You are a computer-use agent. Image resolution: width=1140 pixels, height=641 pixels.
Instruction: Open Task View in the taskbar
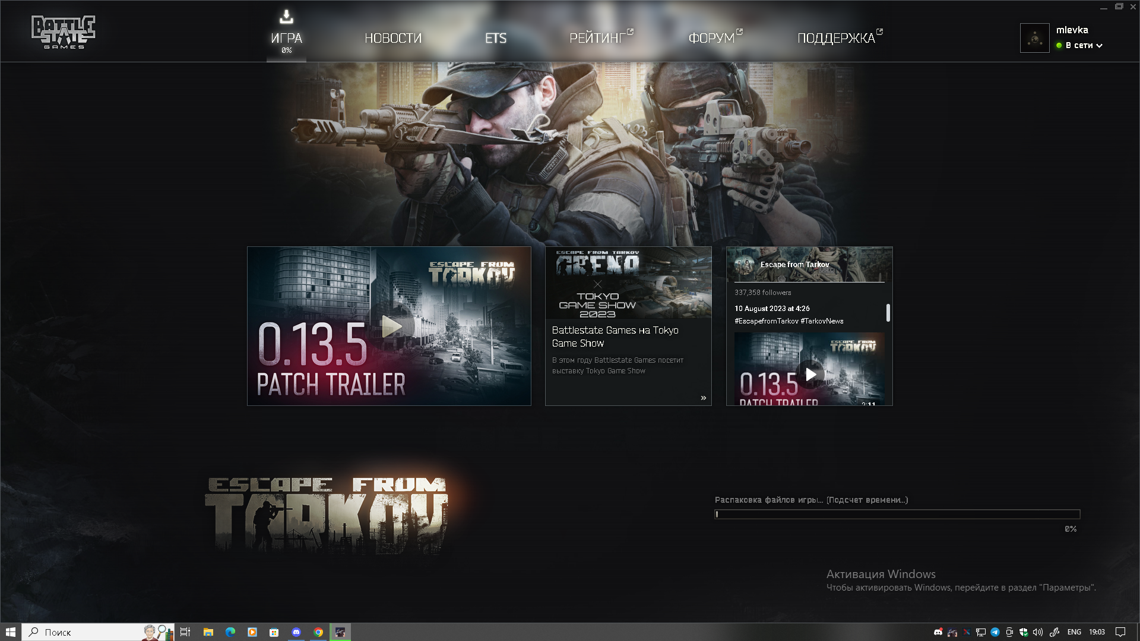click(185, 632)
